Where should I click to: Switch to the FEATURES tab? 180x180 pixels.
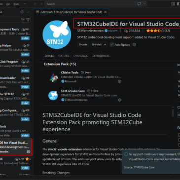click(64, 56)
